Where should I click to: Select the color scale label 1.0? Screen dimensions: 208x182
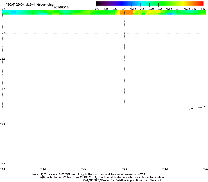pos(203,9)
